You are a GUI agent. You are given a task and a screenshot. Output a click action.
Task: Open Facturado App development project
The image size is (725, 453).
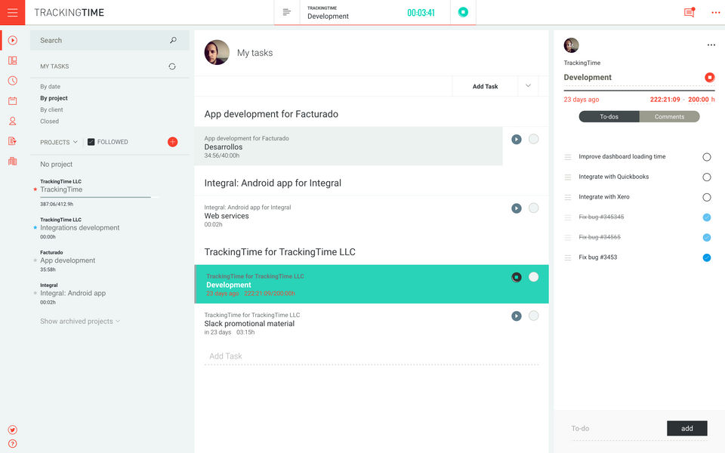click(x=67, y=260)
